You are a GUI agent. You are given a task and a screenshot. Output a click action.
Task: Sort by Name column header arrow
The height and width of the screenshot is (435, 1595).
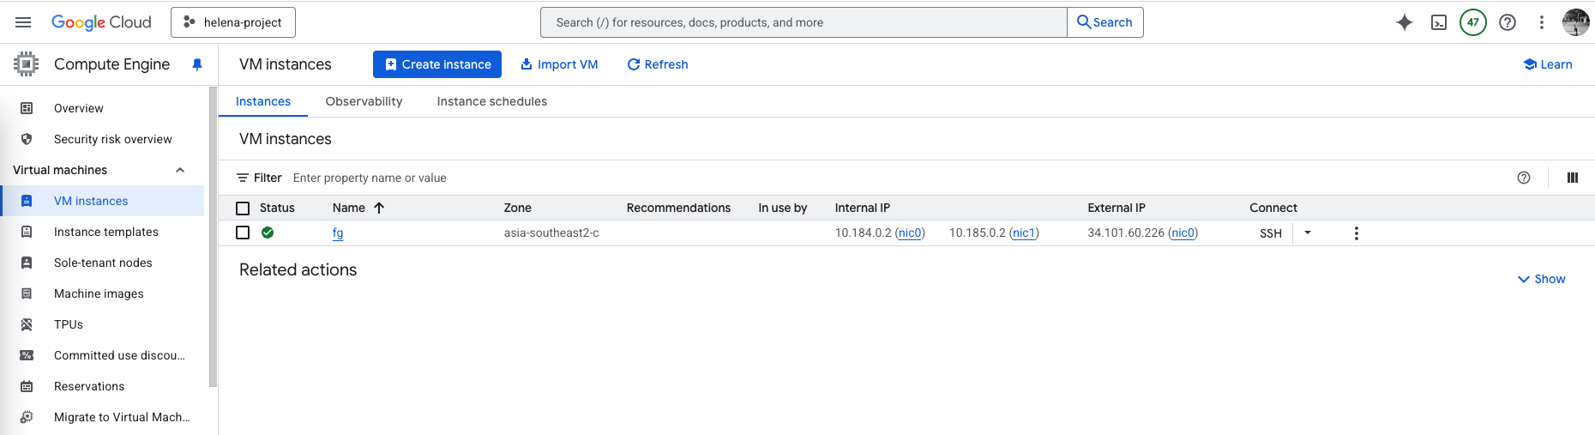(379, 208)
